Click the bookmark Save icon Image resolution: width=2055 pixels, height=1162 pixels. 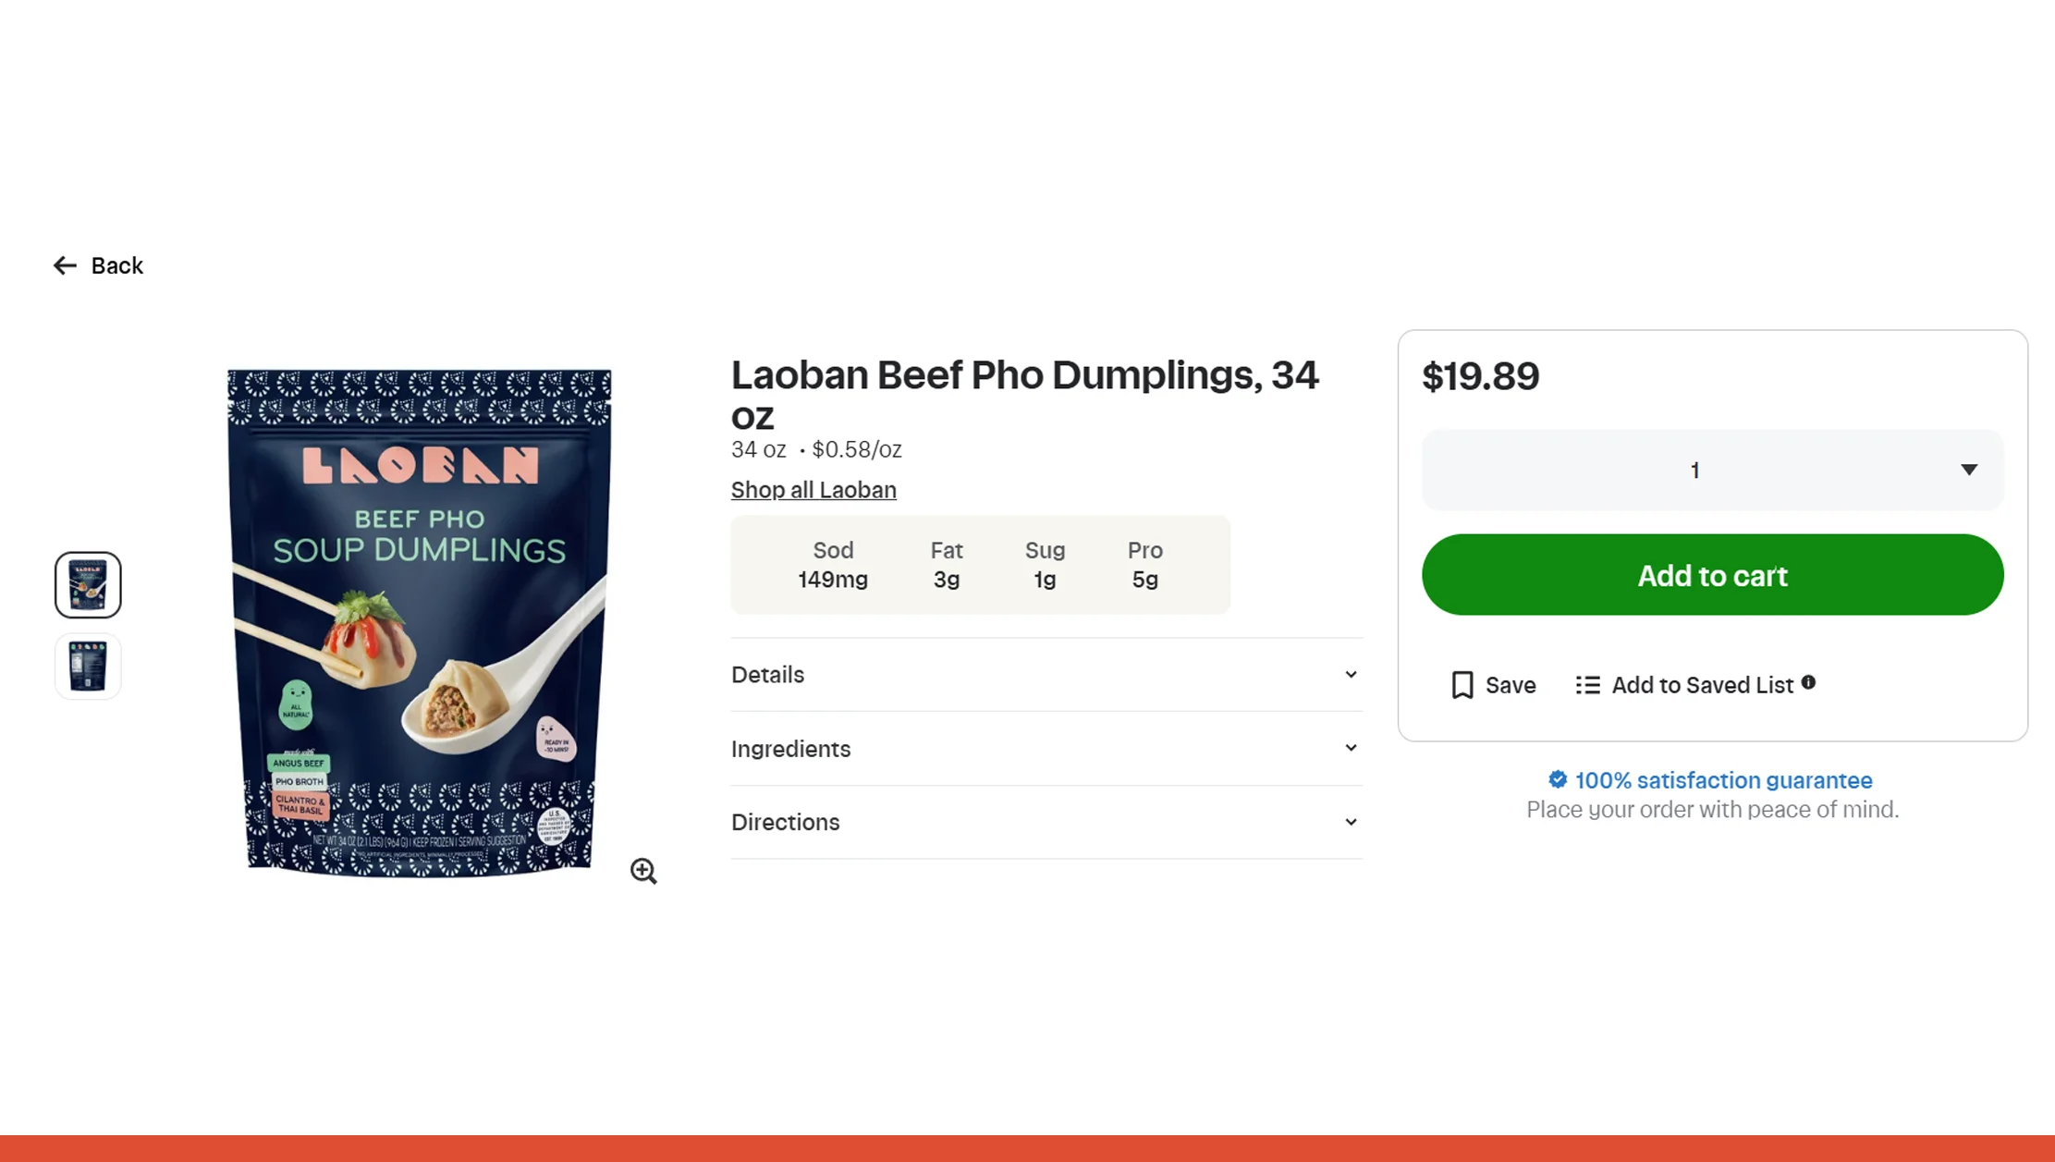pos(1462,685)
